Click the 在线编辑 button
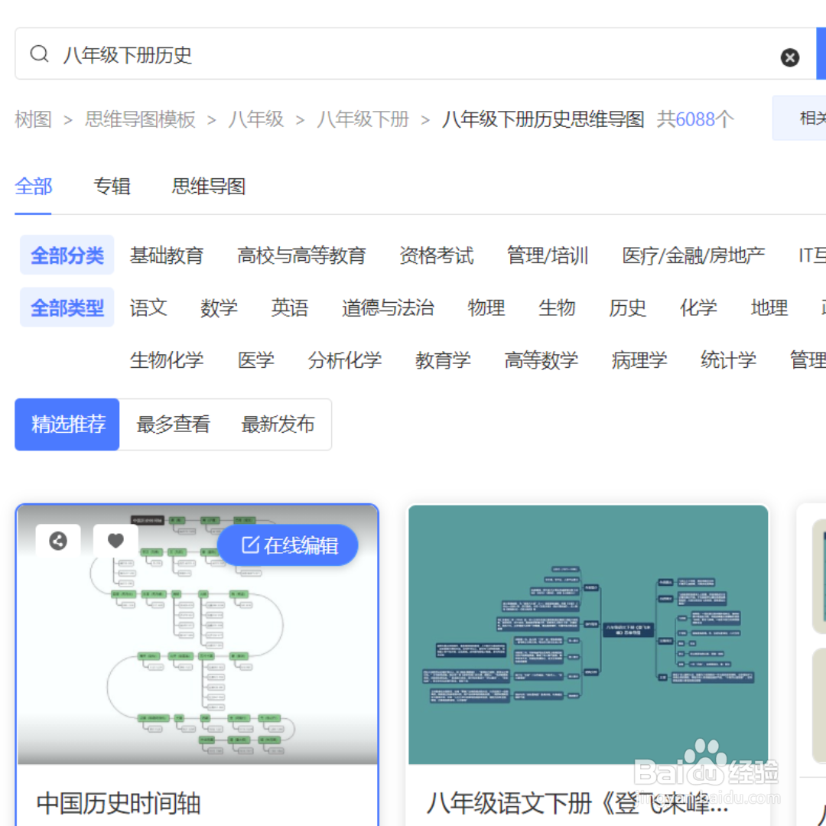Screen dimensions: 826x826 click(288, 545)
